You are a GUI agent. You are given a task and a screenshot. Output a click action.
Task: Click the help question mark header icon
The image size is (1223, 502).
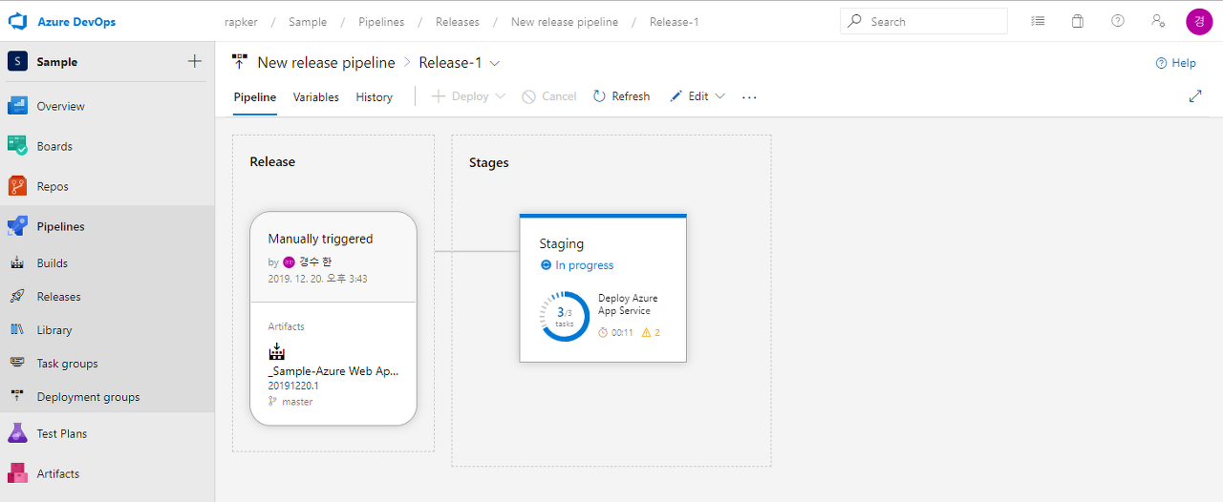tap(1118, 21)
